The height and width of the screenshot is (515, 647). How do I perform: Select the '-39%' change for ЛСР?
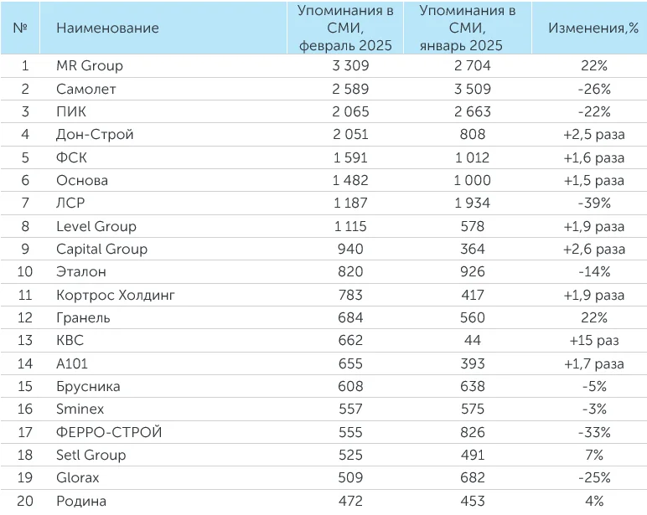tap(593, 203)
